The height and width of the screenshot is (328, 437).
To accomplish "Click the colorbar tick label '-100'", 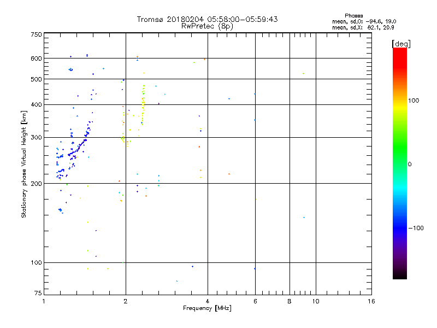I will point(417,228).
